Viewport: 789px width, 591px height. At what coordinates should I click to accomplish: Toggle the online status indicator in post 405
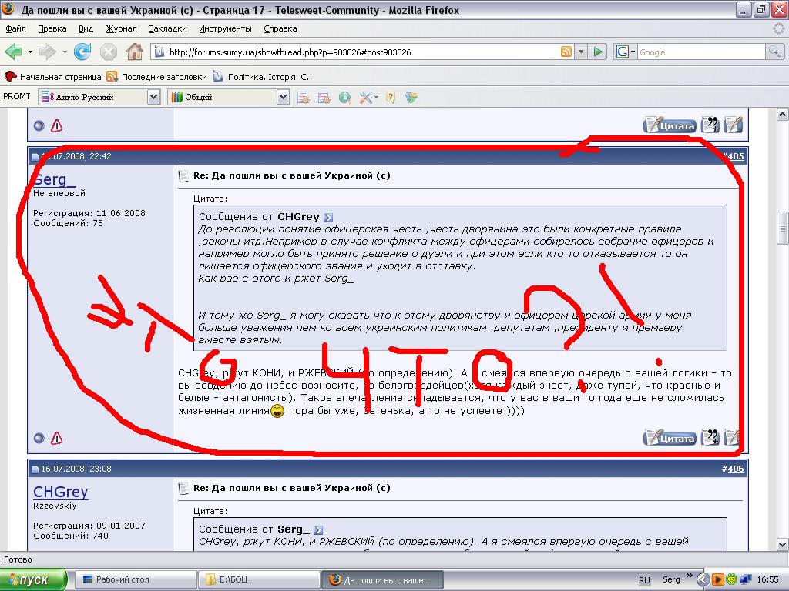pos(39,439)
